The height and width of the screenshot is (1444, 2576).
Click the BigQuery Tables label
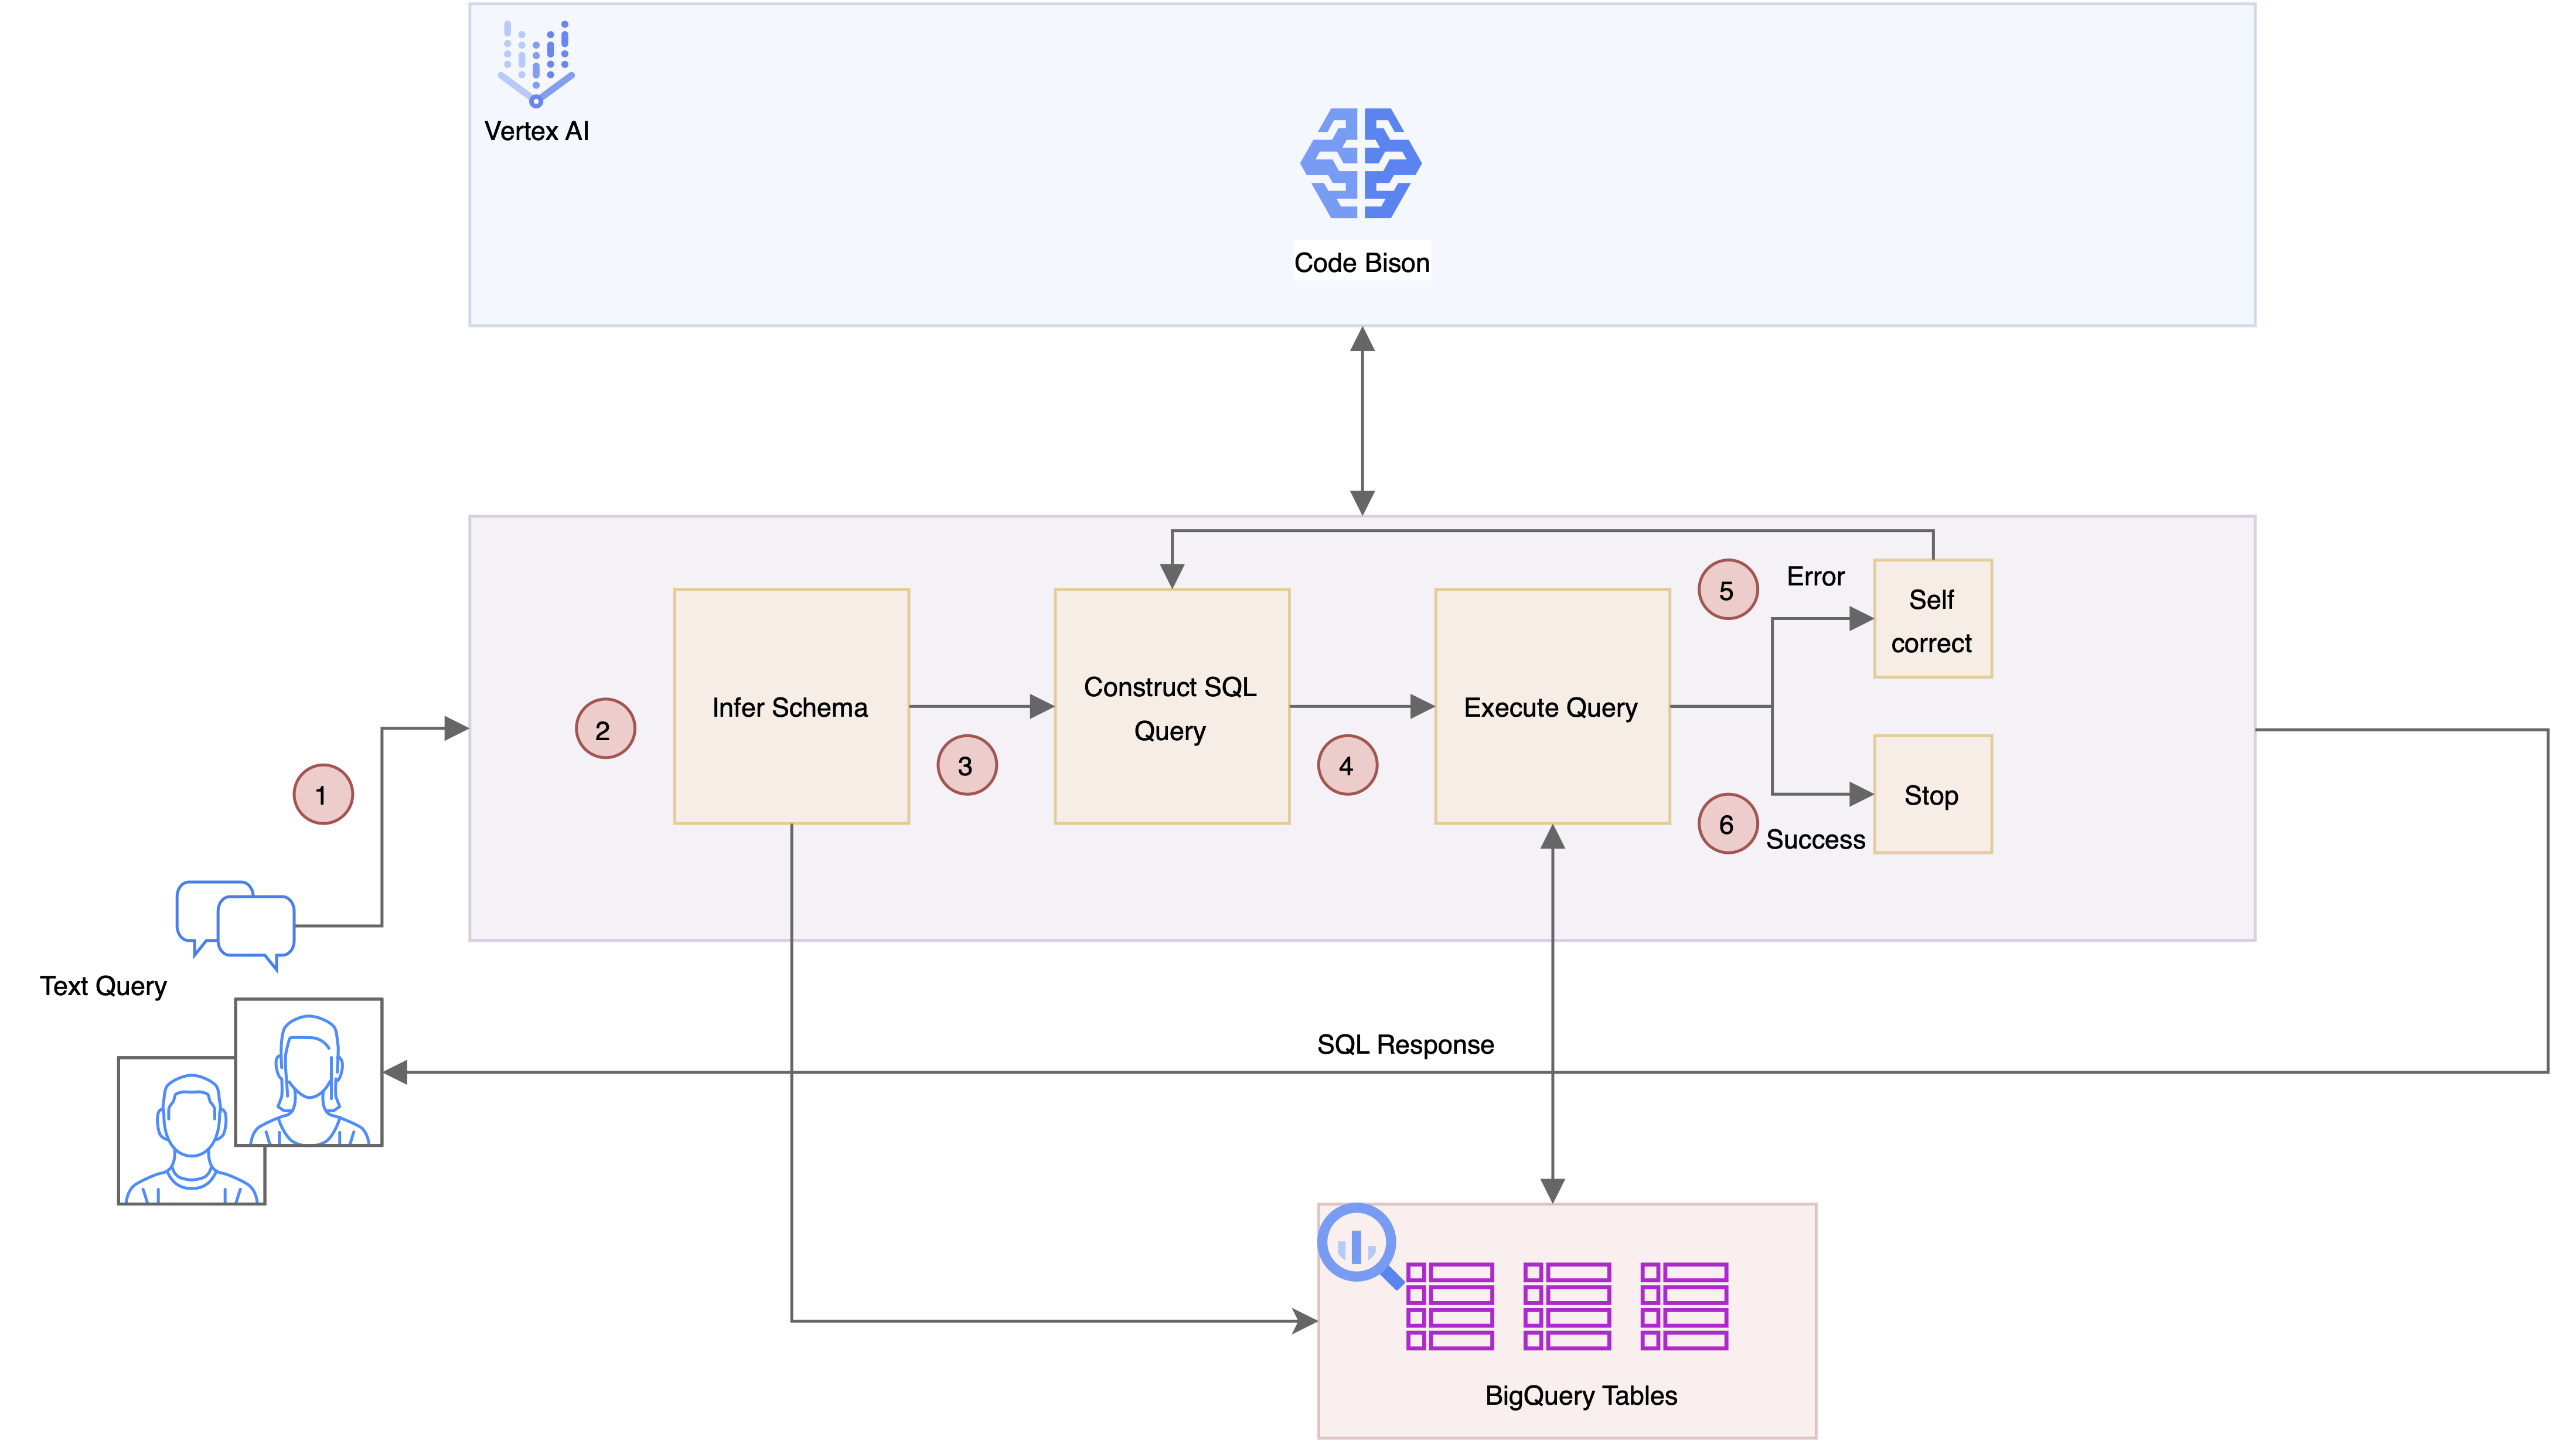(x=1580, y=1396)
